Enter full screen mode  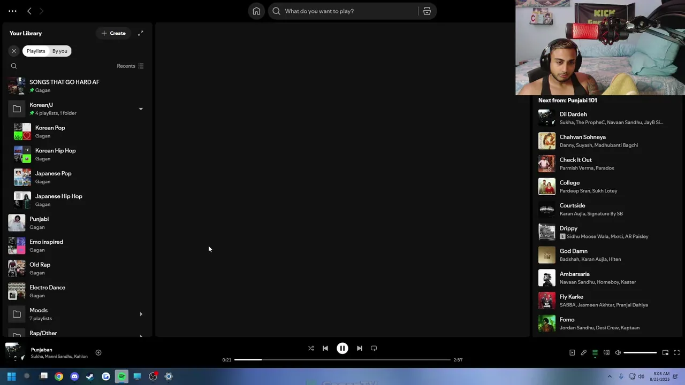click(676, 352)
